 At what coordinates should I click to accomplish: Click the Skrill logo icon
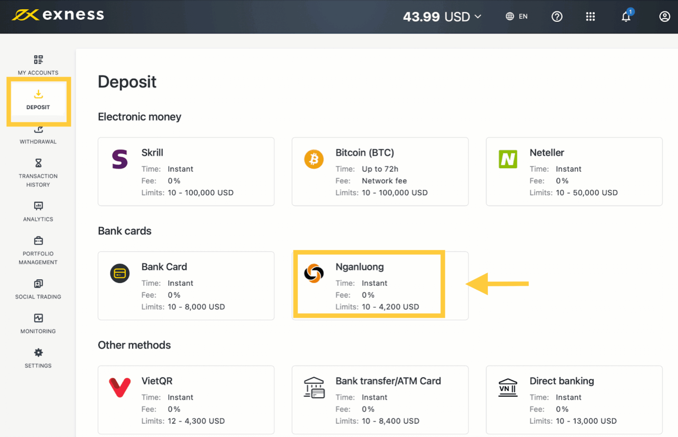[119, 159]
